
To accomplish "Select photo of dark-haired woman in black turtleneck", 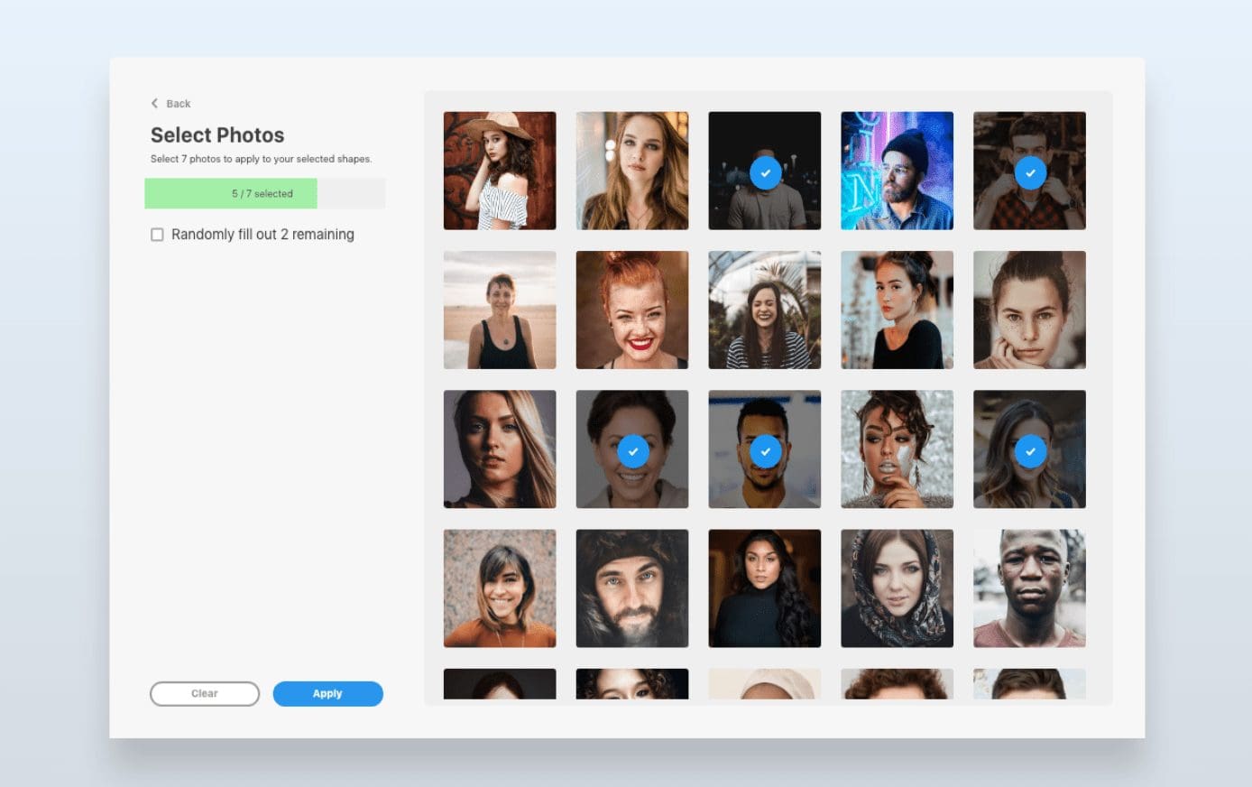I will [x=765, y=588].
